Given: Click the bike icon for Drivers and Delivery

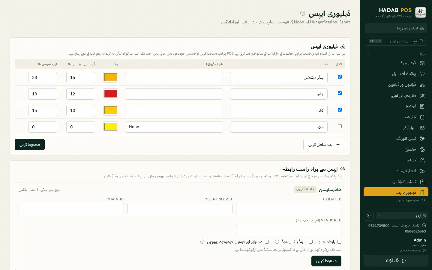Looking at the screenshot, I should tap(422, 85).
